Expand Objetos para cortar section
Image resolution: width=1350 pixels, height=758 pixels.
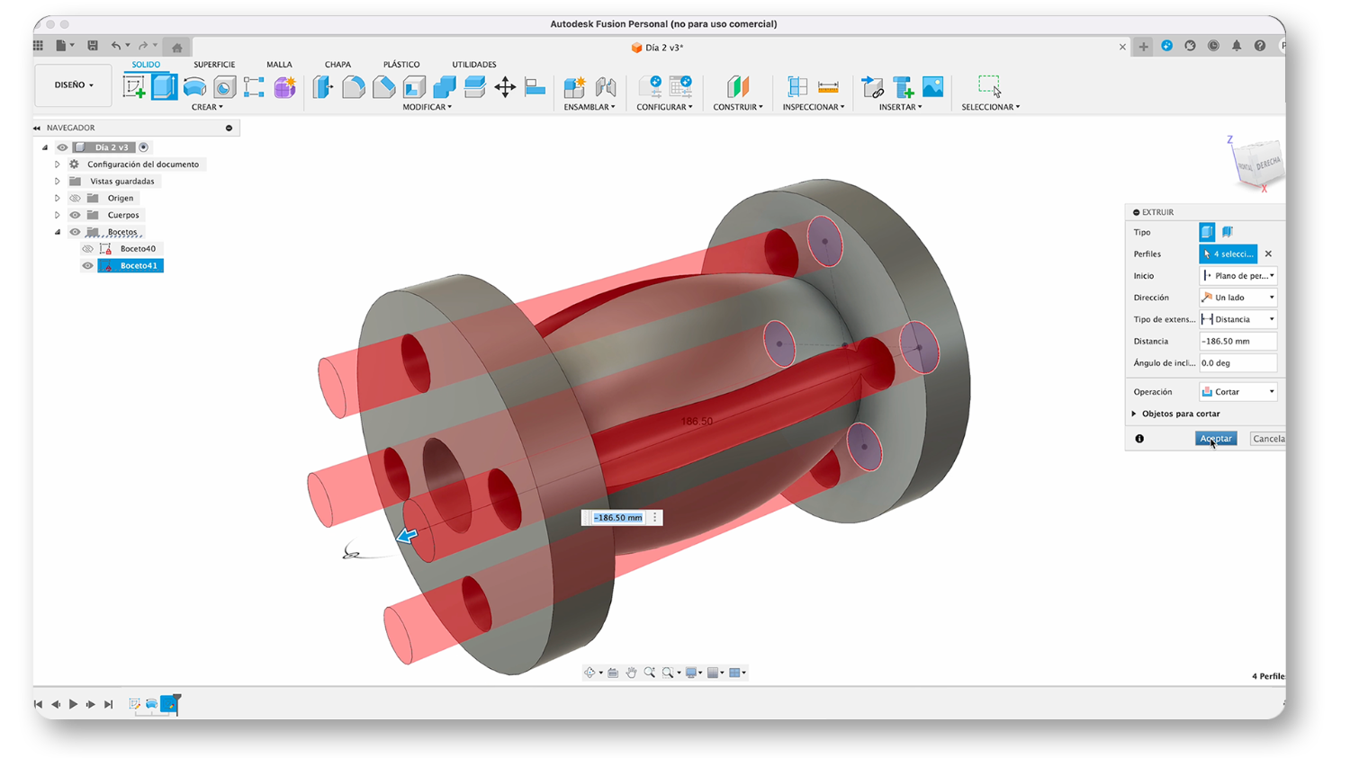[1134, 414]
